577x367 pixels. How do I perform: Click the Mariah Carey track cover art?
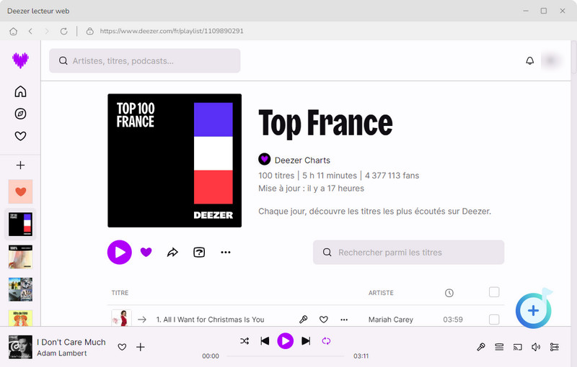pos(121,318)
